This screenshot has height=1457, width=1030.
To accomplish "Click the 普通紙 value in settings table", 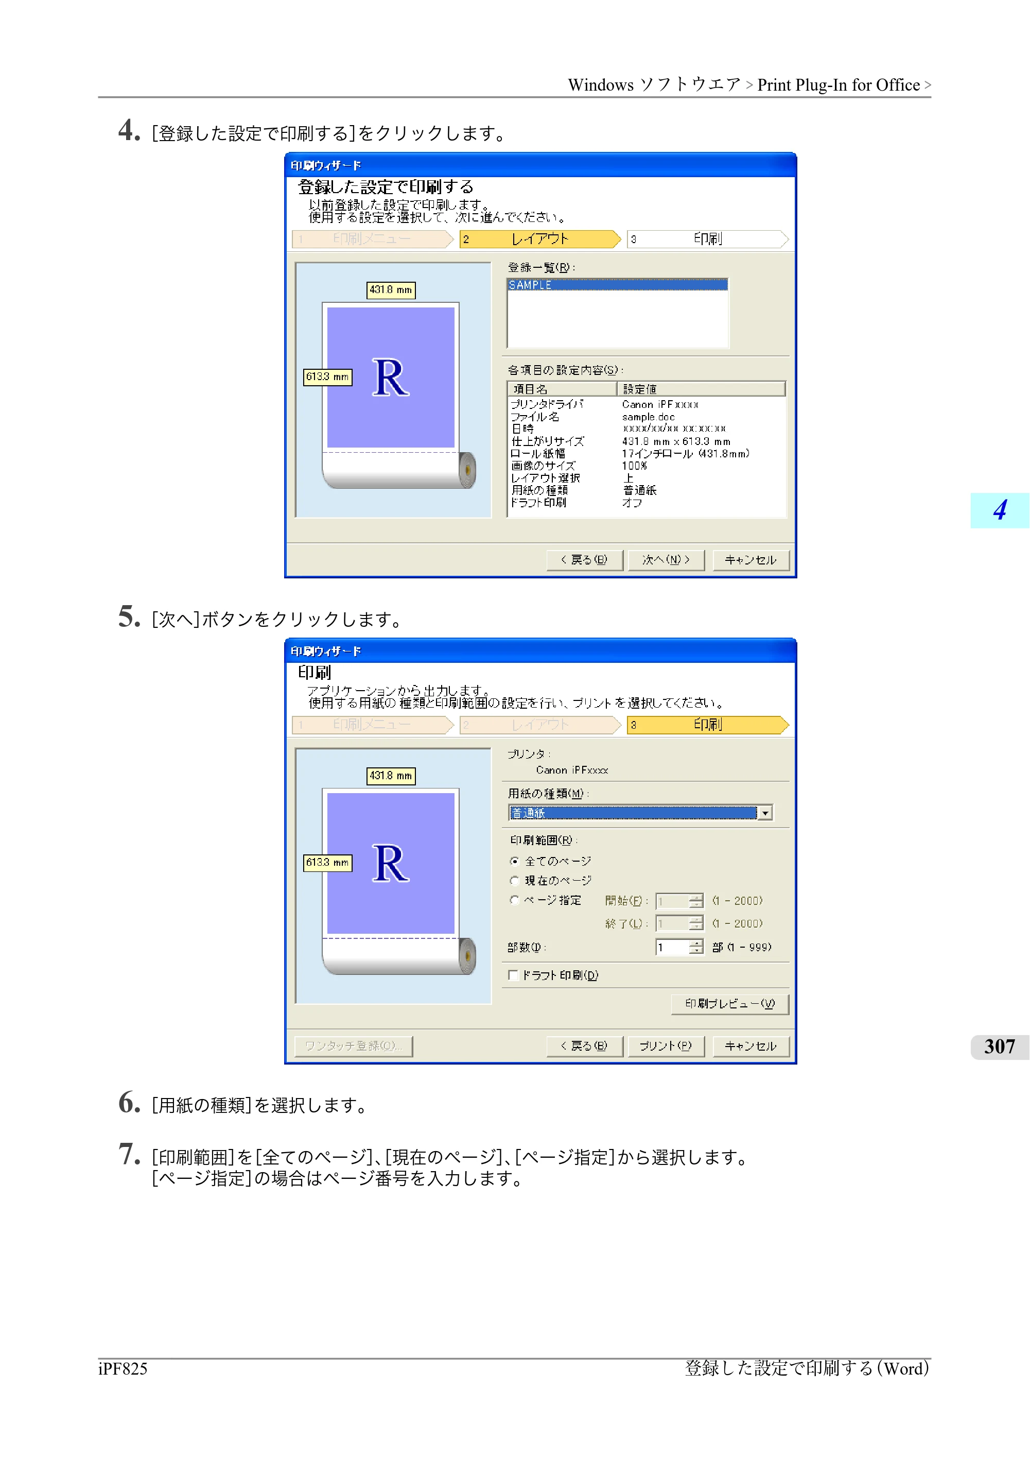I will tap(639, 490).
